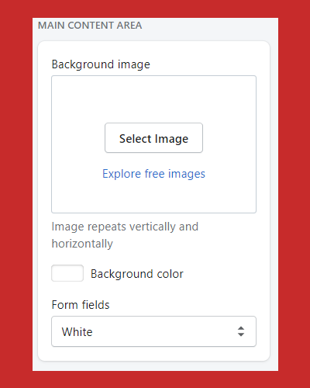Click the MAIN CONTENT AREA section heading
Image resolution: width=310 pixels, height=388 pixels.
(x=90, y=26)
